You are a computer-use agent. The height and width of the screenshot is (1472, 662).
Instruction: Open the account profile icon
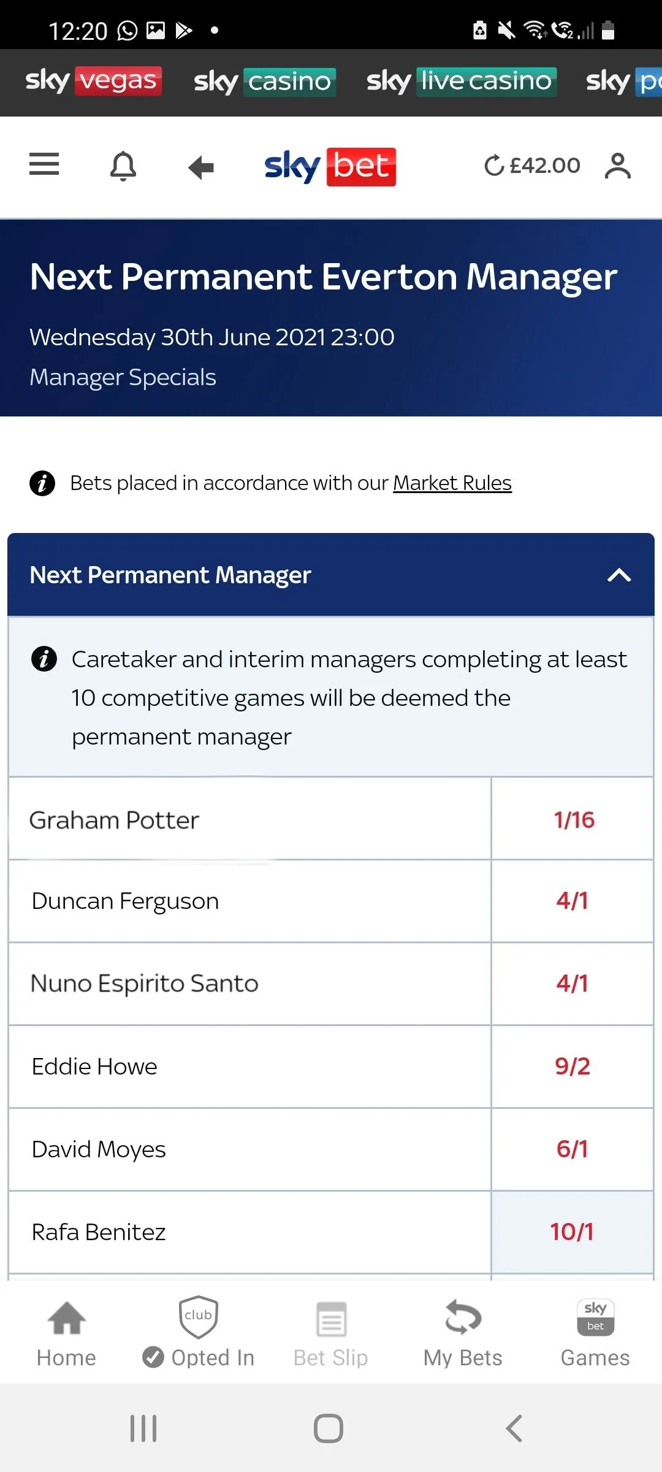[x=617, y=166]
